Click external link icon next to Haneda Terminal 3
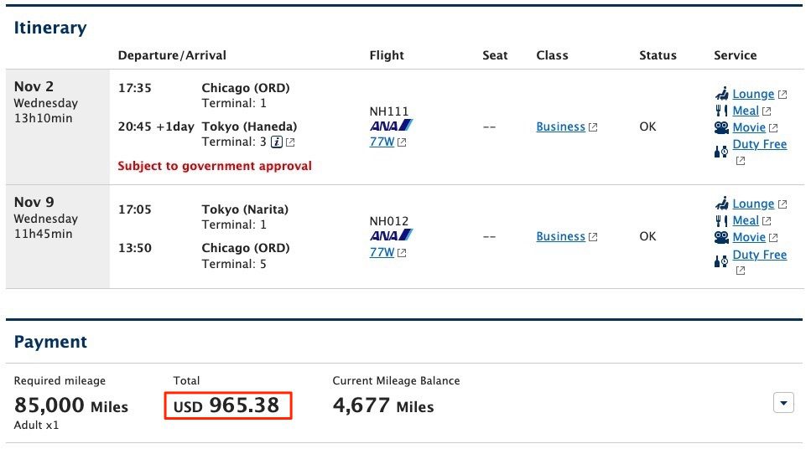Viewport: 811px width, 449px height. pyautogui.click(x=290, y=142)
